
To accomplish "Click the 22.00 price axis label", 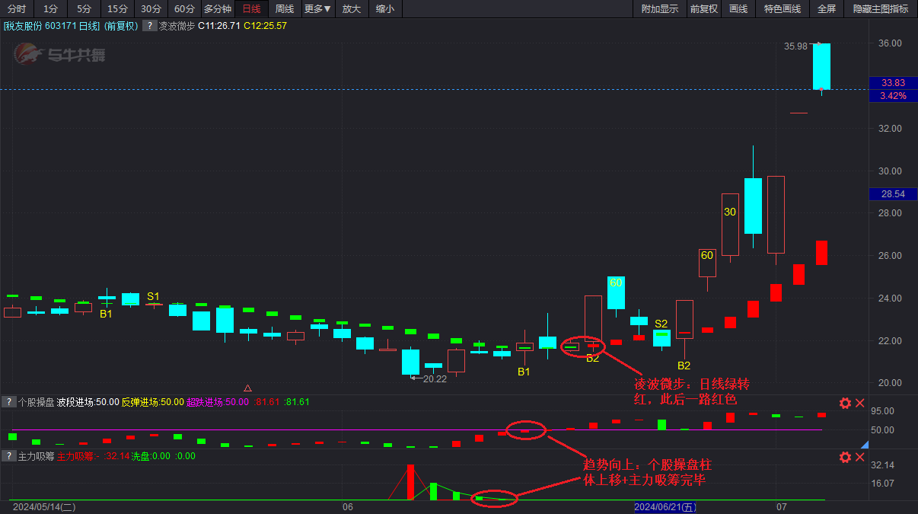I will coord(891,340).
